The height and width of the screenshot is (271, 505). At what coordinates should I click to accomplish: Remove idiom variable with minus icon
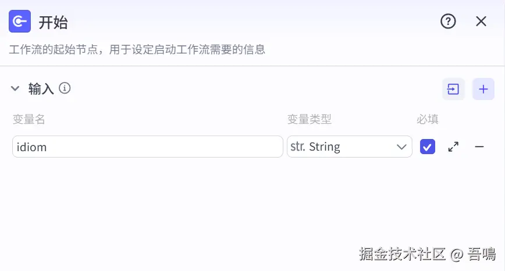pos(479,147)
